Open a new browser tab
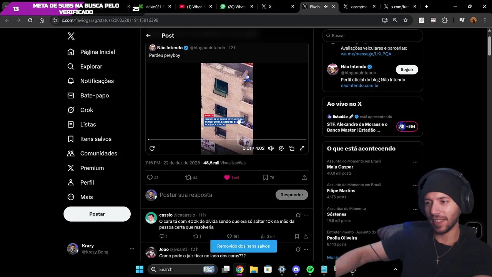The image size is (492, 277). pos(426,7)
